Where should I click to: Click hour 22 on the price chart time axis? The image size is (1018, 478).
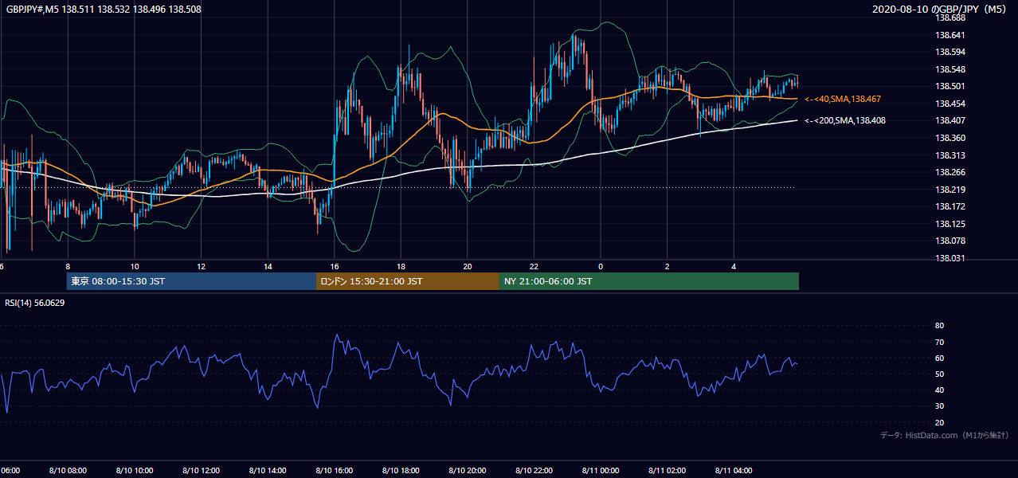pos(534,266)
